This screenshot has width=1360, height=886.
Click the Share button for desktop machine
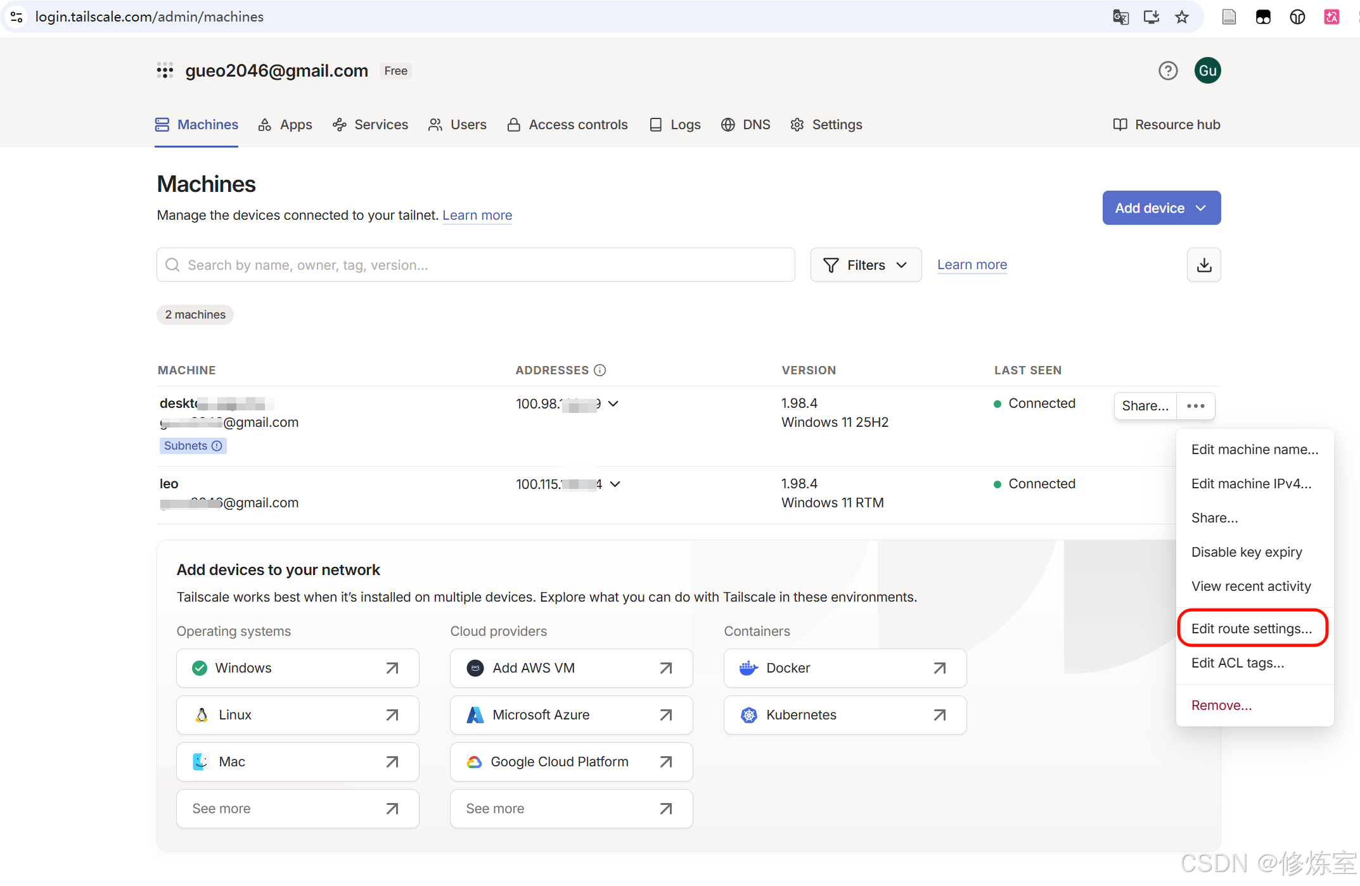click(x=1145, y=406)
